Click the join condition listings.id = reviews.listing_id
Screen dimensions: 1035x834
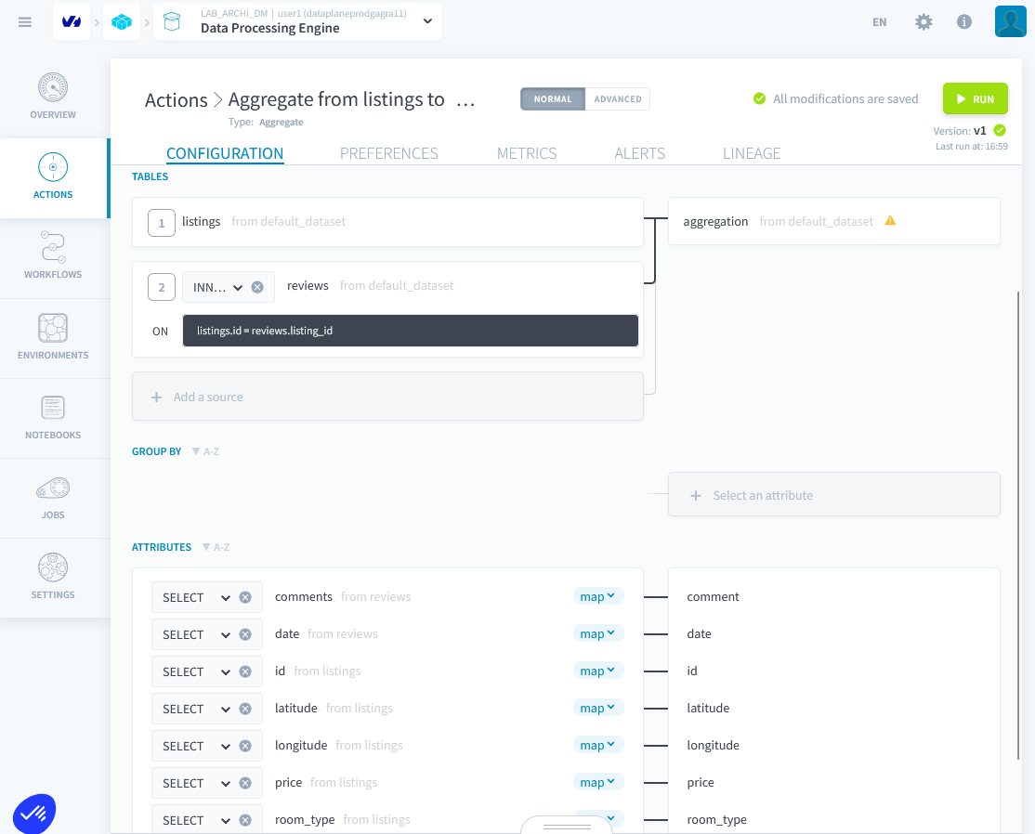coord(410,331)
